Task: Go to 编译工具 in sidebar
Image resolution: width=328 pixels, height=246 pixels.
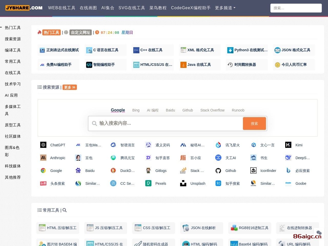Action: point(13,50)
